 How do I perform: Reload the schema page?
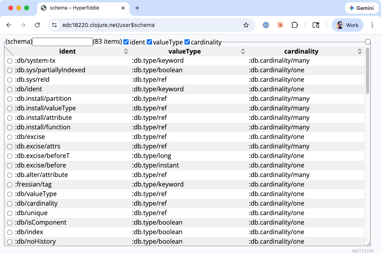click(x=37, y=25)
